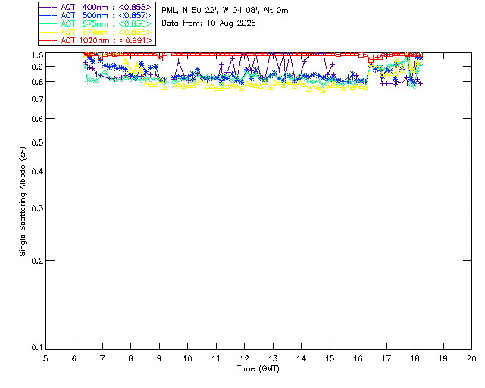The image size is (485, 388).
Task: Click the AOT 500nm legend entry
Action: (95, 15)
